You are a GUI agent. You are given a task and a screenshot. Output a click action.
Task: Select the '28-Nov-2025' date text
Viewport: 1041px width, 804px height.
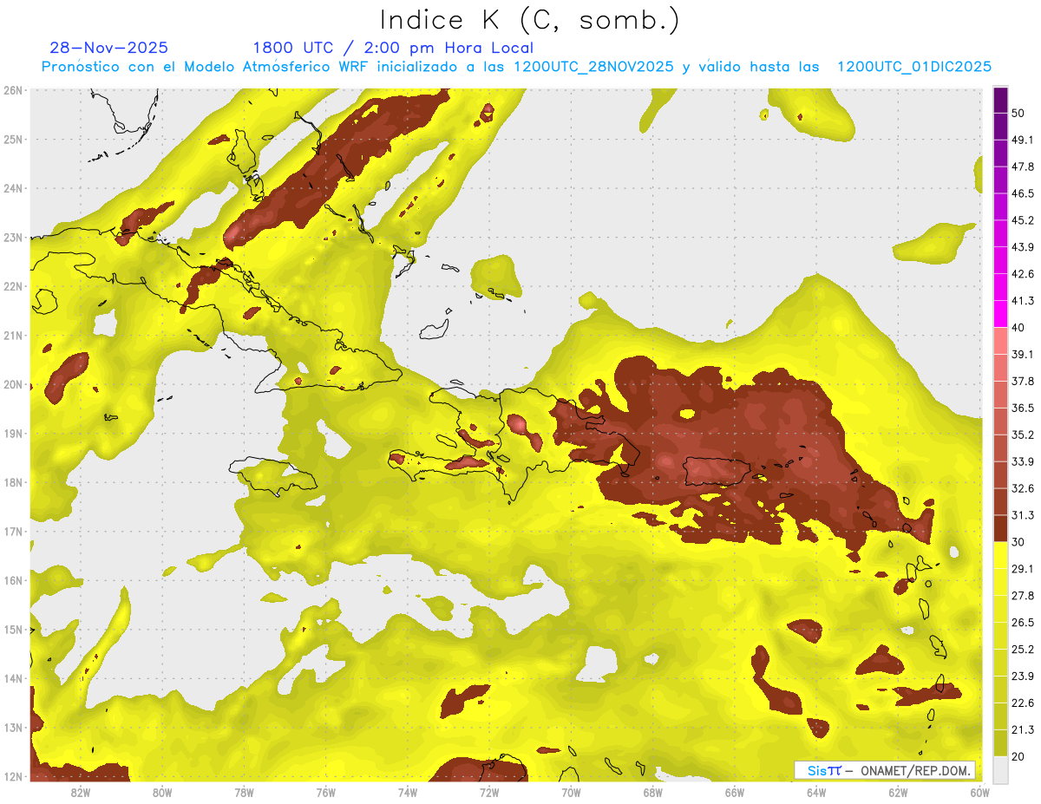pos(109,48)
